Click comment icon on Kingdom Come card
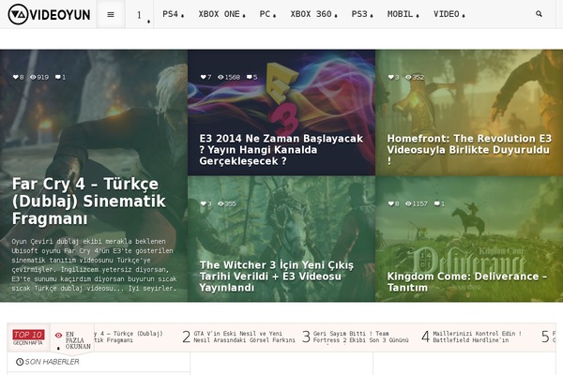 [x=437, y=203]
